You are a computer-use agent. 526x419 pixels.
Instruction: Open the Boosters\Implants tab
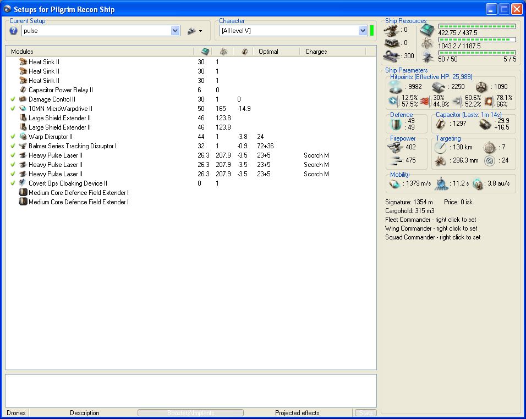tap(190, 413)
